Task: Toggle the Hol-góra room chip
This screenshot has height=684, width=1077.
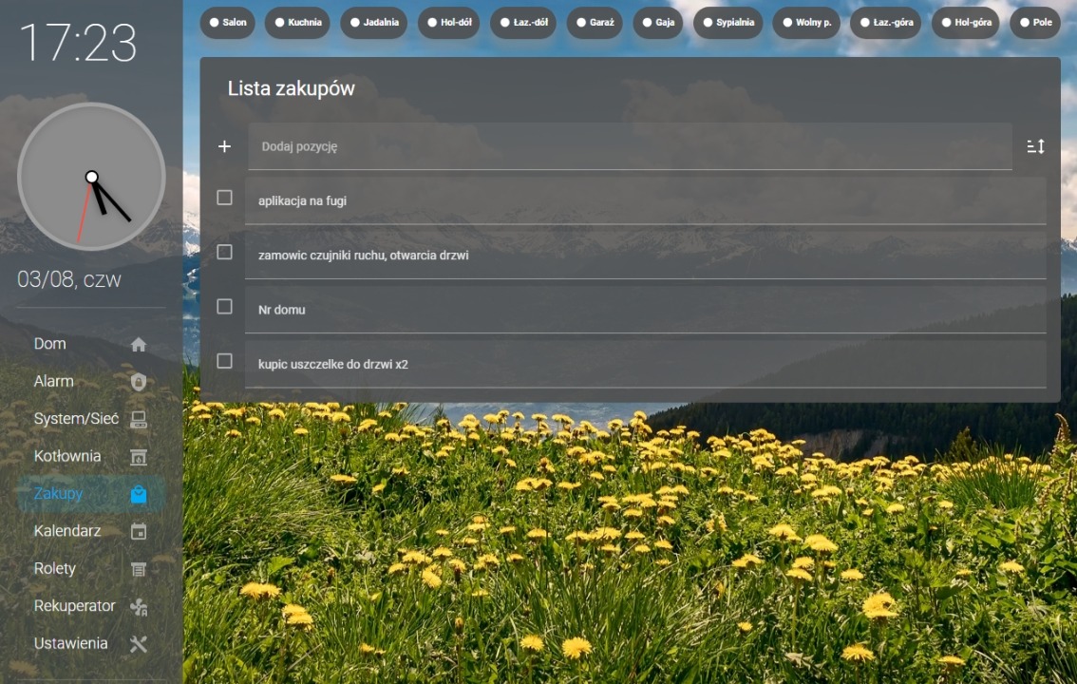Action: click(x=966, y=23)
